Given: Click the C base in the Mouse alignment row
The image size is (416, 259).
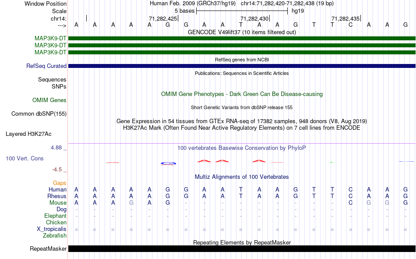Looking at the screenshot, I should (350, 202).
